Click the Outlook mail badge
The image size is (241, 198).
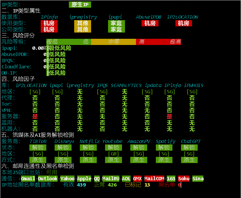coord(47,178)
